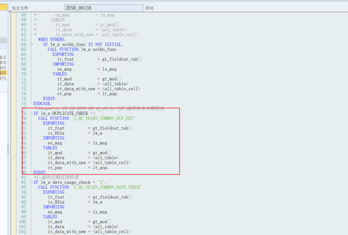Click <all_table_cell> on line 73
This screenshot has width=348, height=235.
pos(121,89)
